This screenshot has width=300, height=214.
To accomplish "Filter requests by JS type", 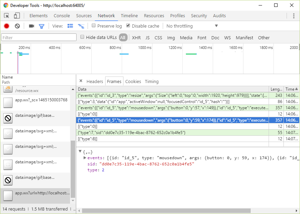I will click(x=148, y=38).
